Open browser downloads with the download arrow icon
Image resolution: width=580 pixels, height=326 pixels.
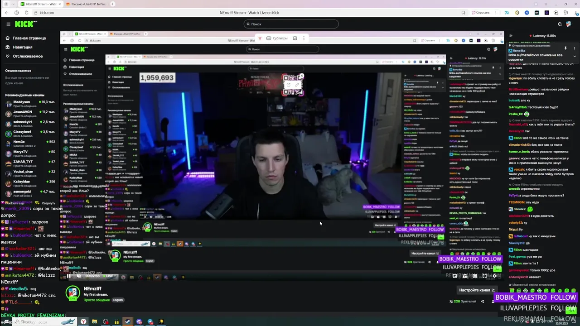(x=576, y=13)
